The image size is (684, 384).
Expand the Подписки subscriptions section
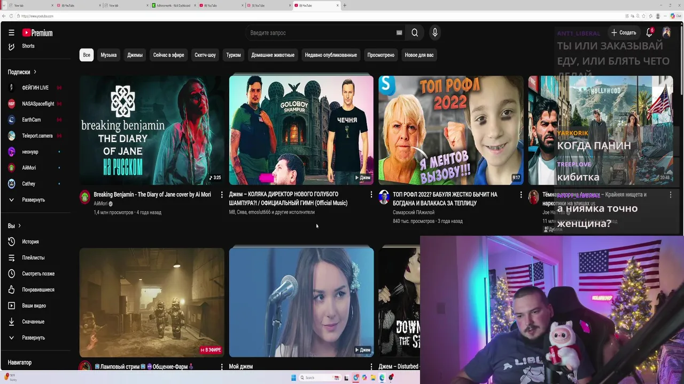point(22,72)
